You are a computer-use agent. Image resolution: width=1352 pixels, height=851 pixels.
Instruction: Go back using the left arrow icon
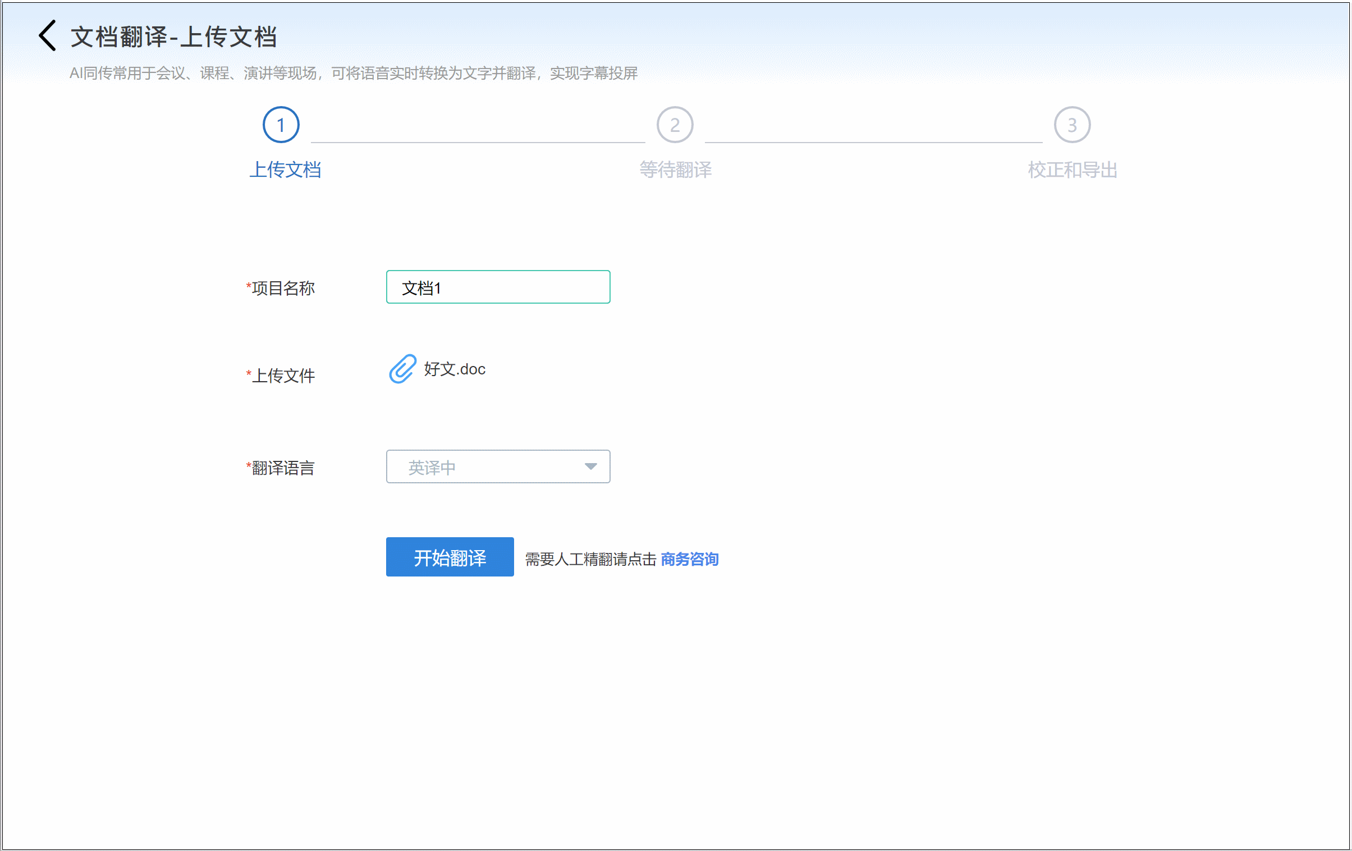47,35
